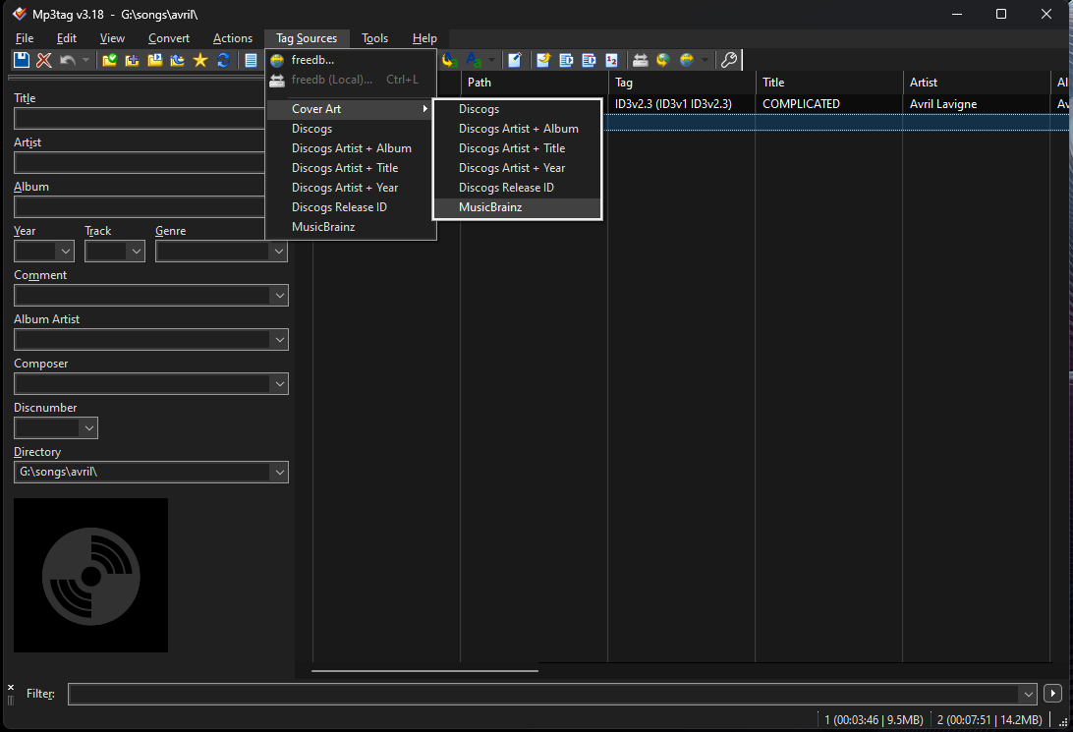Click the auto-numbering wizard icon
The width and height of the screenshot is (1073, 732).
(612, 60)
